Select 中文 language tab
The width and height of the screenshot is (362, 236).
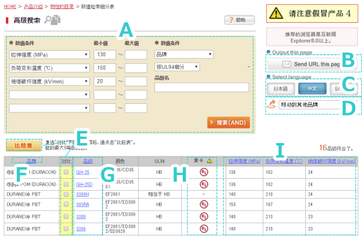[x=312, y=89]
